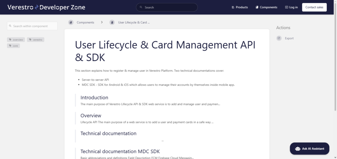Open the Ask AI Assistant chat
337x159 pixels.
309,149
